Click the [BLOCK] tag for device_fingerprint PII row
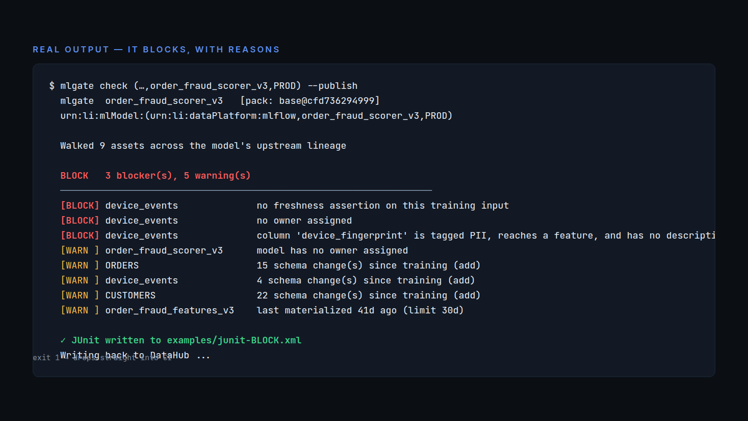Image resolution: width=748 pixels, height=421 pixels. pos(80,236)
